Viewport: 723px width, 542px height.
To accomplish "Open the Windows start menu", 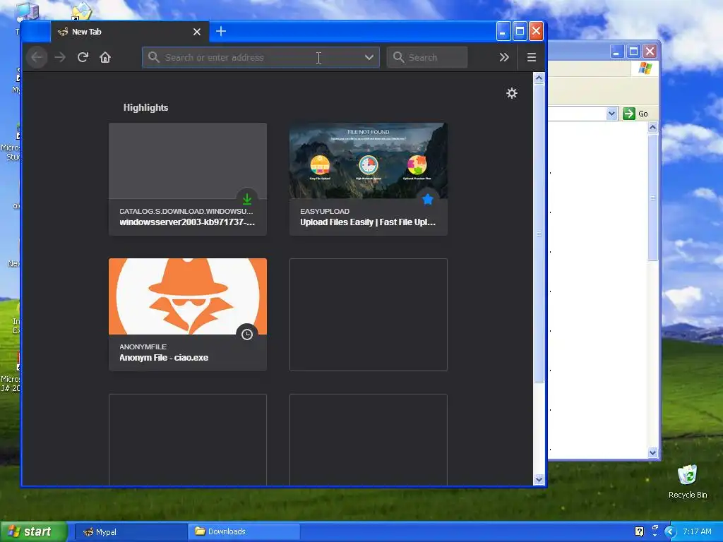I will pos(33,531).
